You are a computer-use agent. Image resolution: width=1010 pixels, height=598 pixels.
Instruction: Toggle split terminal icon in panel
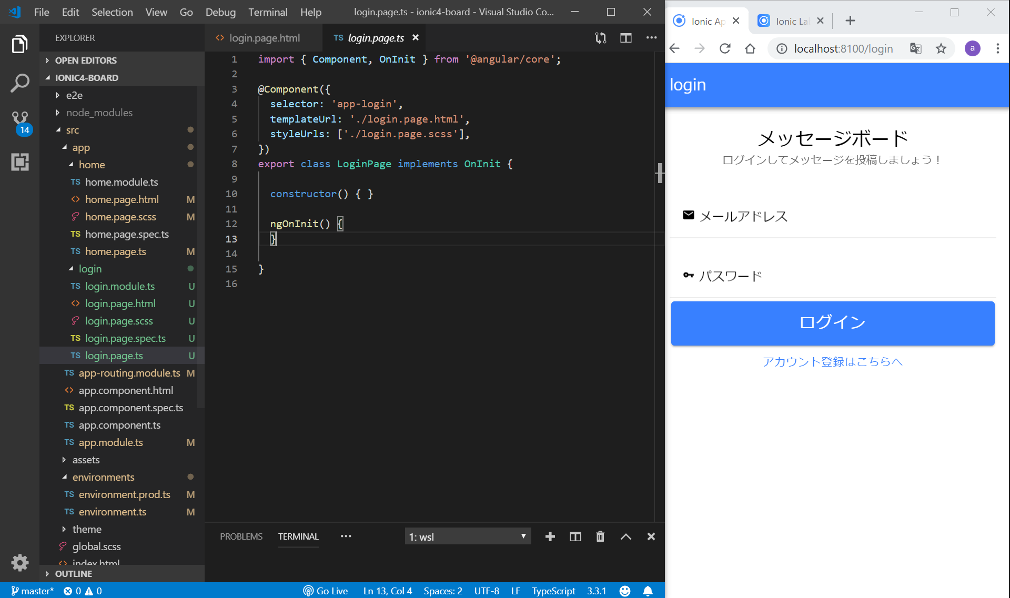(x=575, y=536)
